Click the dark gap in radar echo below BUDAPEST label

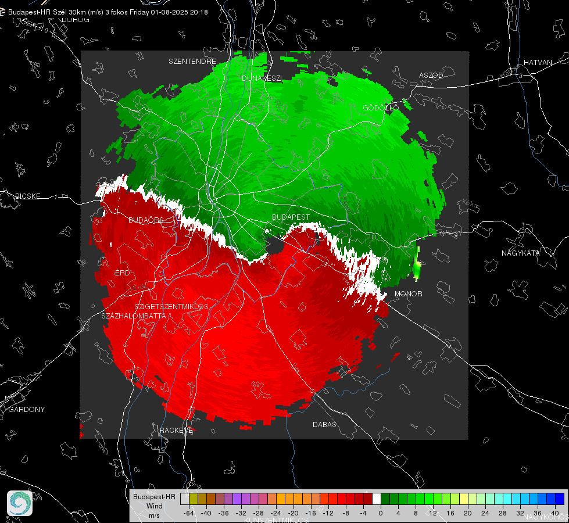276,246
